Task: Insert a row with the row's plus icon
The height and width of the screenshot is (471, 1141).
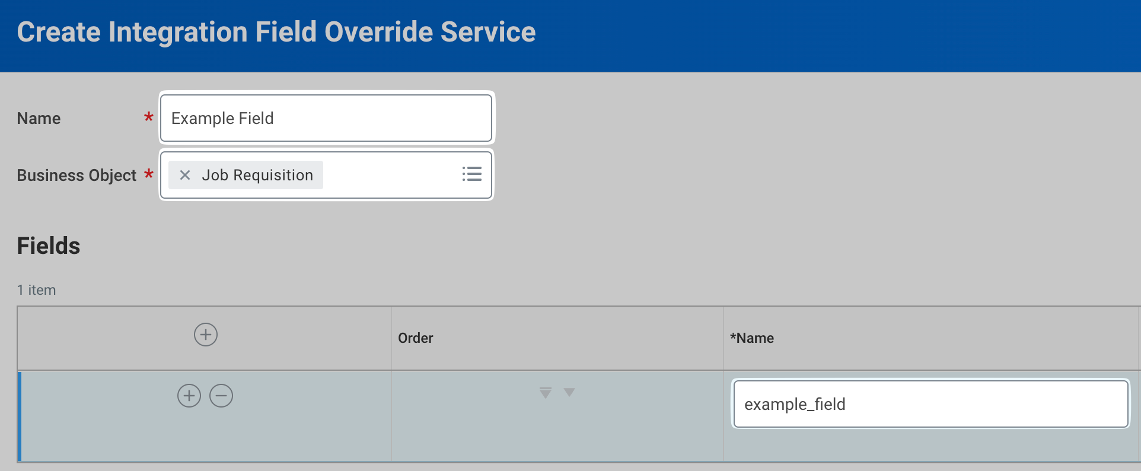Action: point(189,396)
